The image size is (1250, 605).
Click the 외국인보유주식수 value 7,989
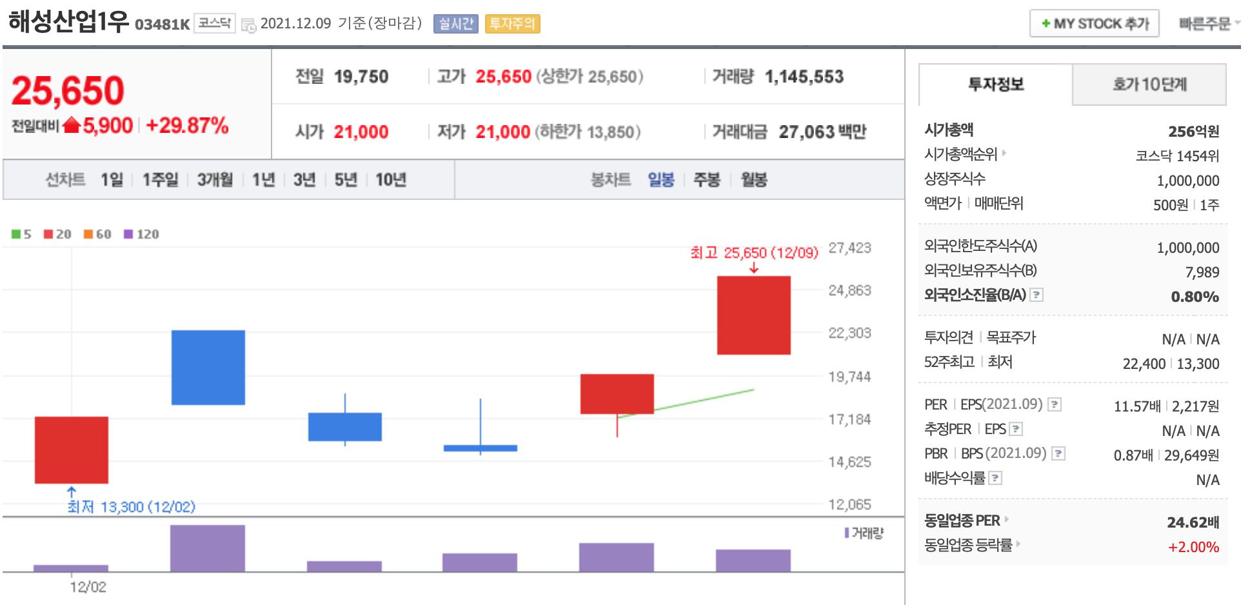pyautogui.click(x=1202, y=272)
